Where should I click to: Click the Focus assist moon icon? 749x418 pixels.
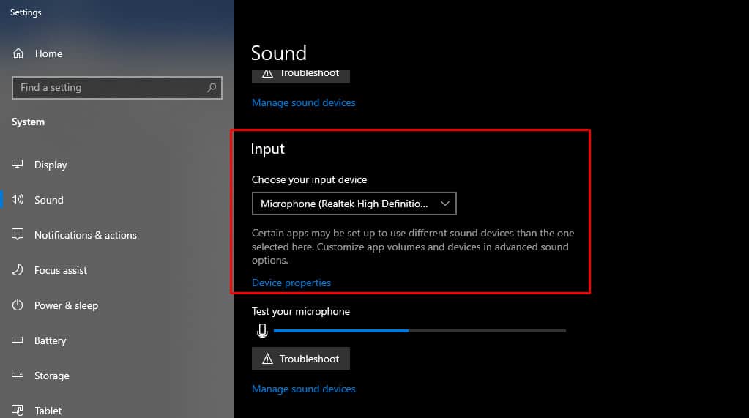[18, 269]
